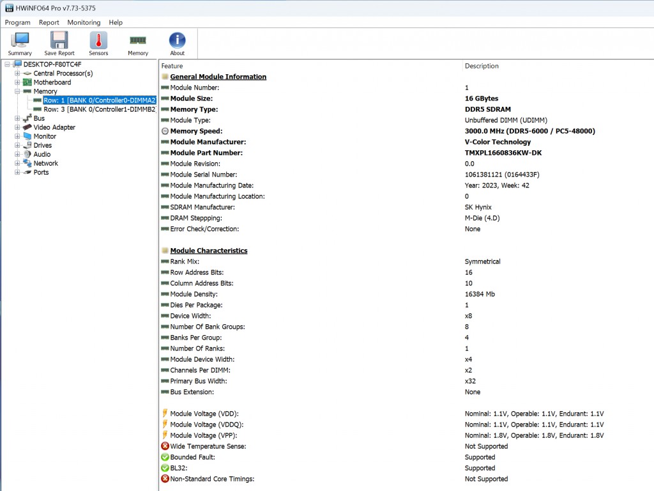Click the Feature column header
This screenshot has height=491, width=654.
(x=172, y=66)
